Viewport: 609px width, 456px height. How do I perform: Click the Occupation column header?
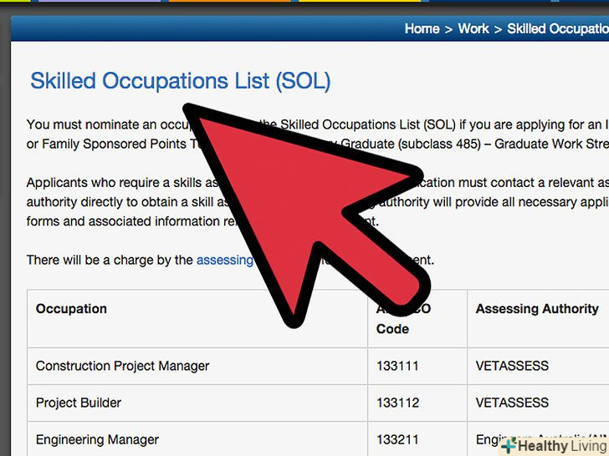tap(71, 309)
